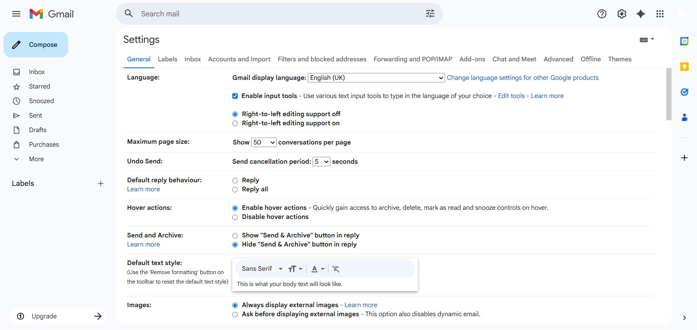Click the Compose button
The image size is (697, 330).
coord(36,45)
